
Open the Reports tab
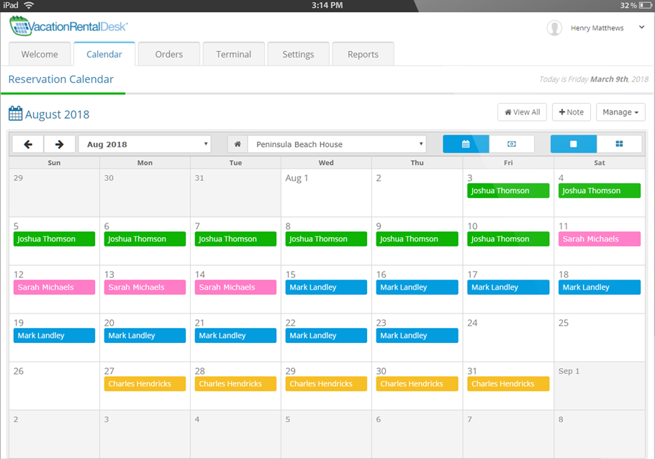tap(363, 54)
